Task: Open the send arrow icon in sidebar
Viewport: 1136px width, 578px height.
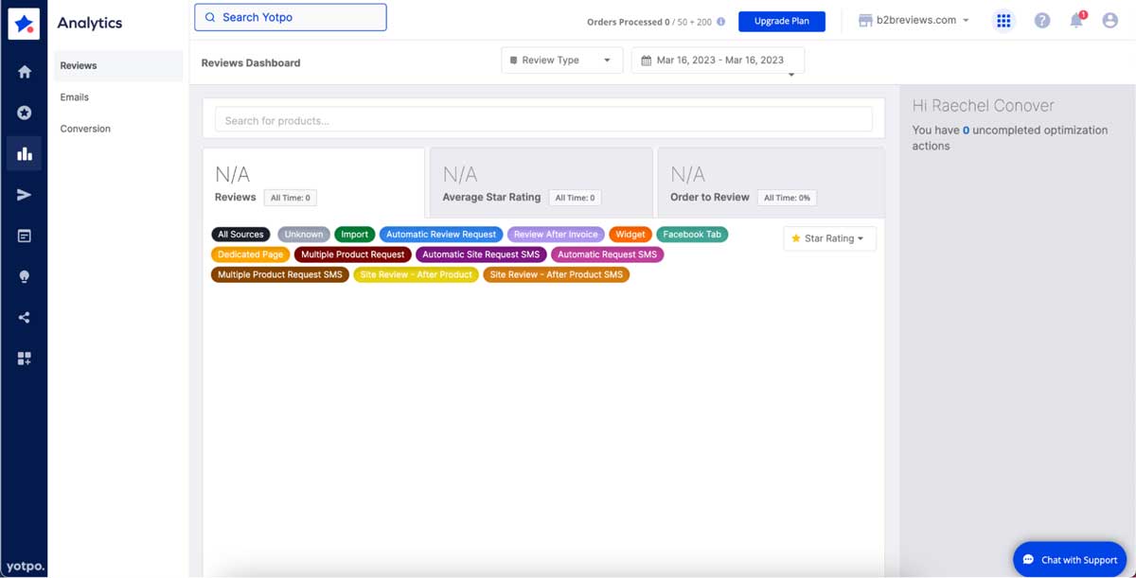Action: click(x=24, y=194)
